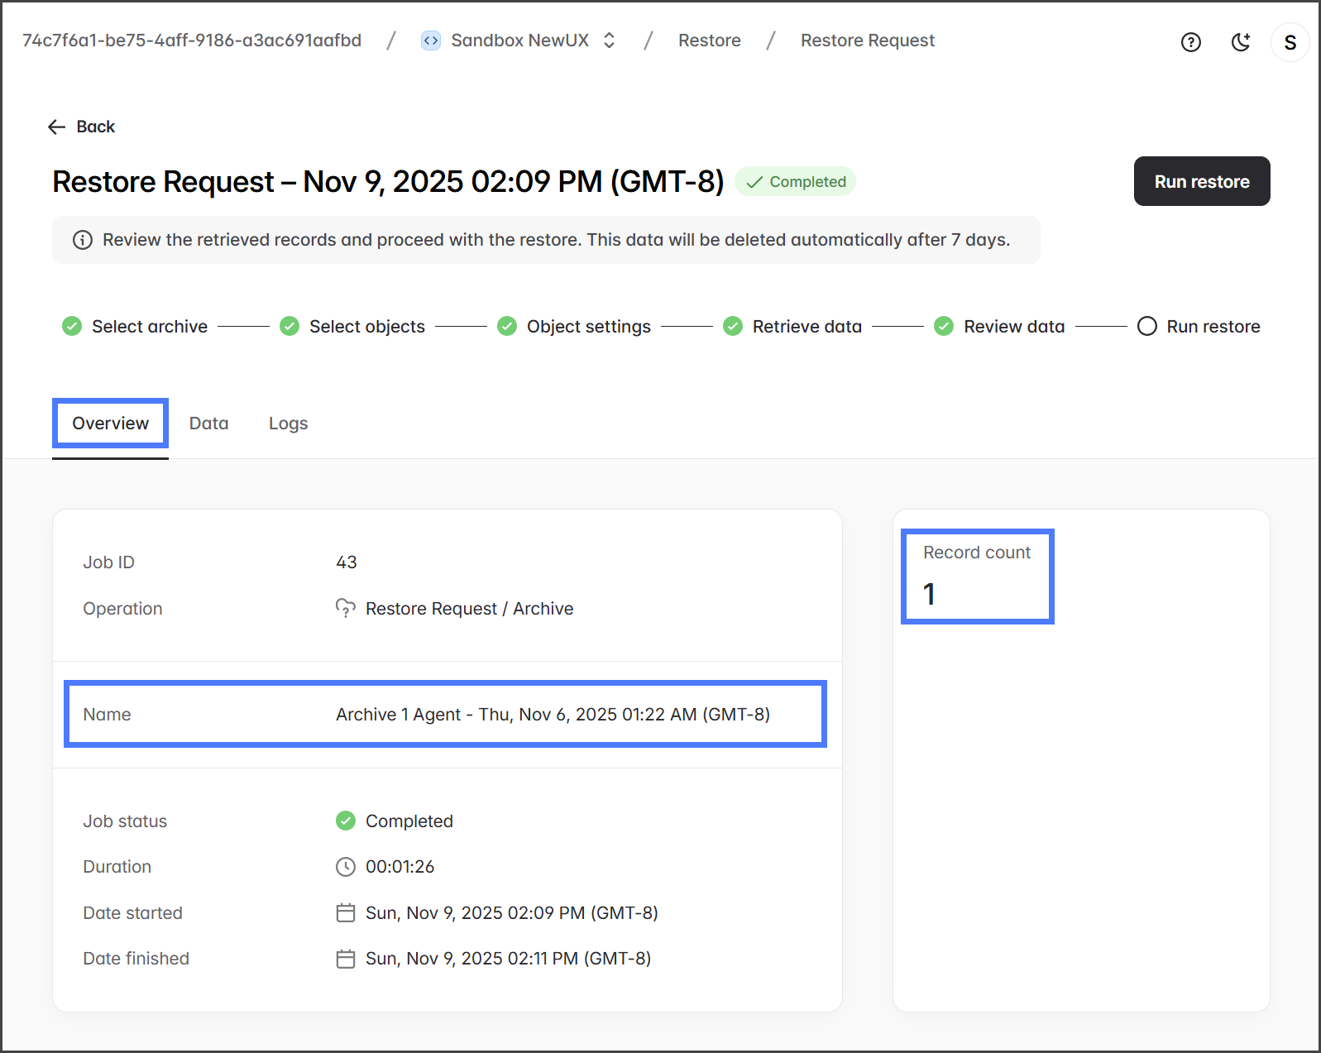Click the Date finished calendar icon
This screenshot has width=1321, height=1053.
coord(345,959)
